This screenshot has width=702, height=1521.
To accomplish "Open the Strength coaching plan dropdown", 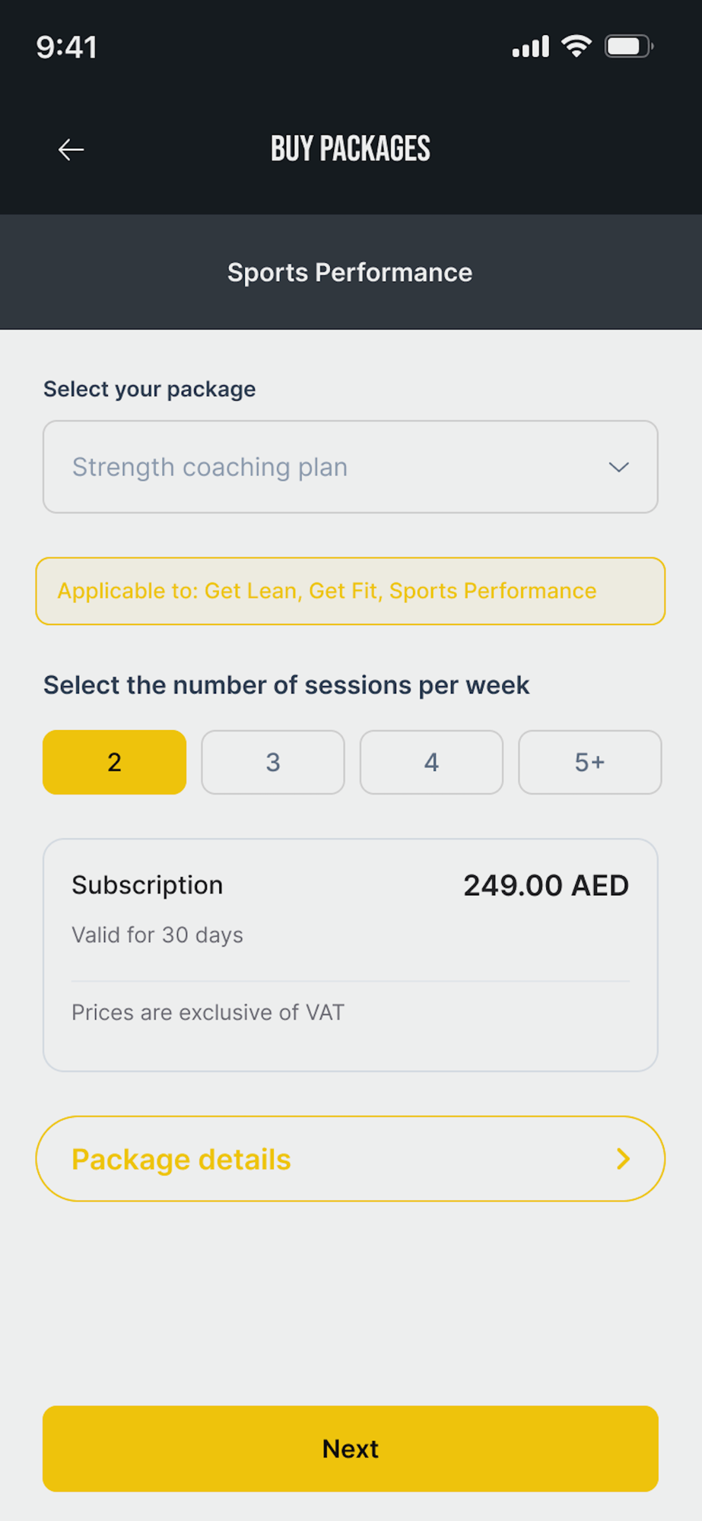I will (x=350, y=467).
